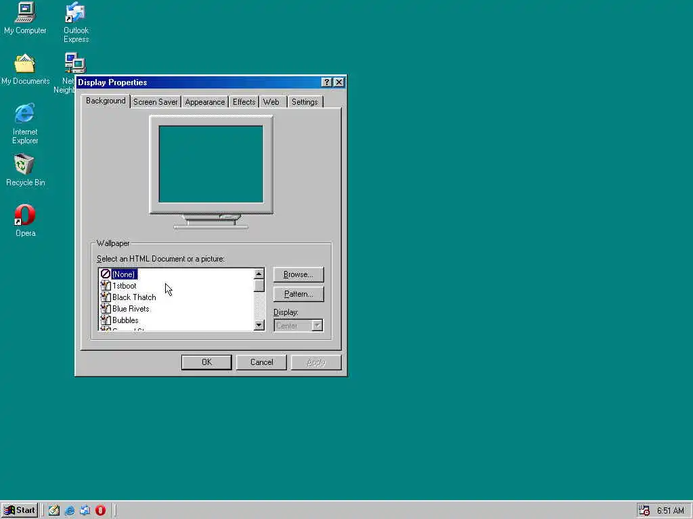The height and width of the screenshot is (519, 693).
Task: Launch Opera from Quick Launch bar
Action: click(100, 510)
